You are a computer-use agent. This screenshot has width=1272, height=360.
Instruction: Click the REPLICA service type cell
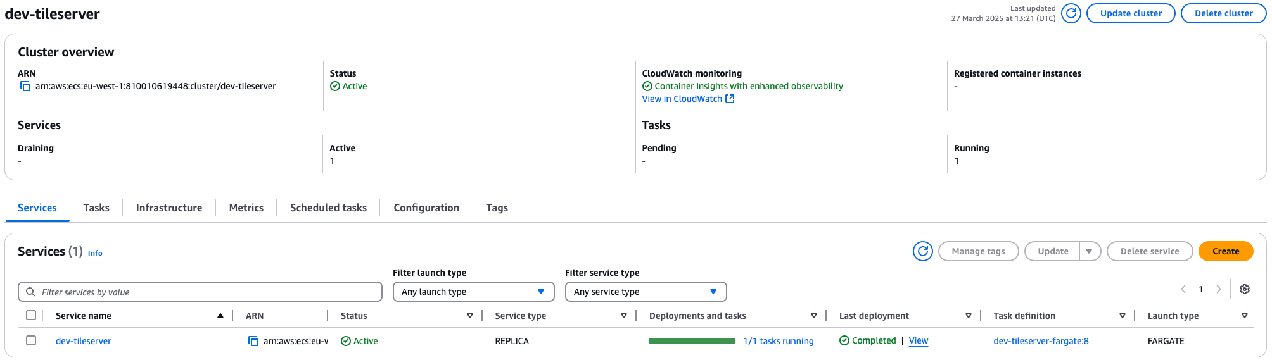click(512, 341)
